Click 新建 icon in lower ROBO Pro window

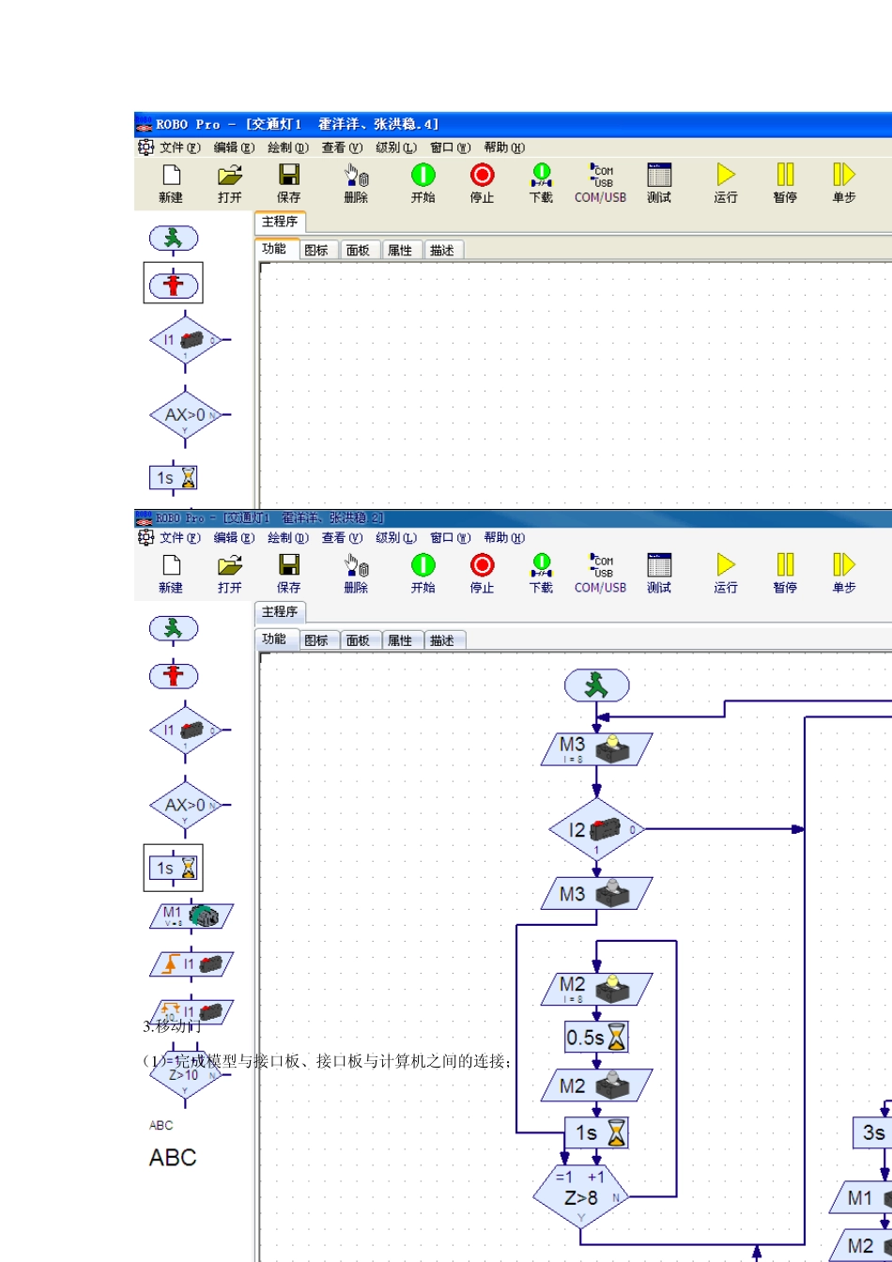tap(171, 573)
